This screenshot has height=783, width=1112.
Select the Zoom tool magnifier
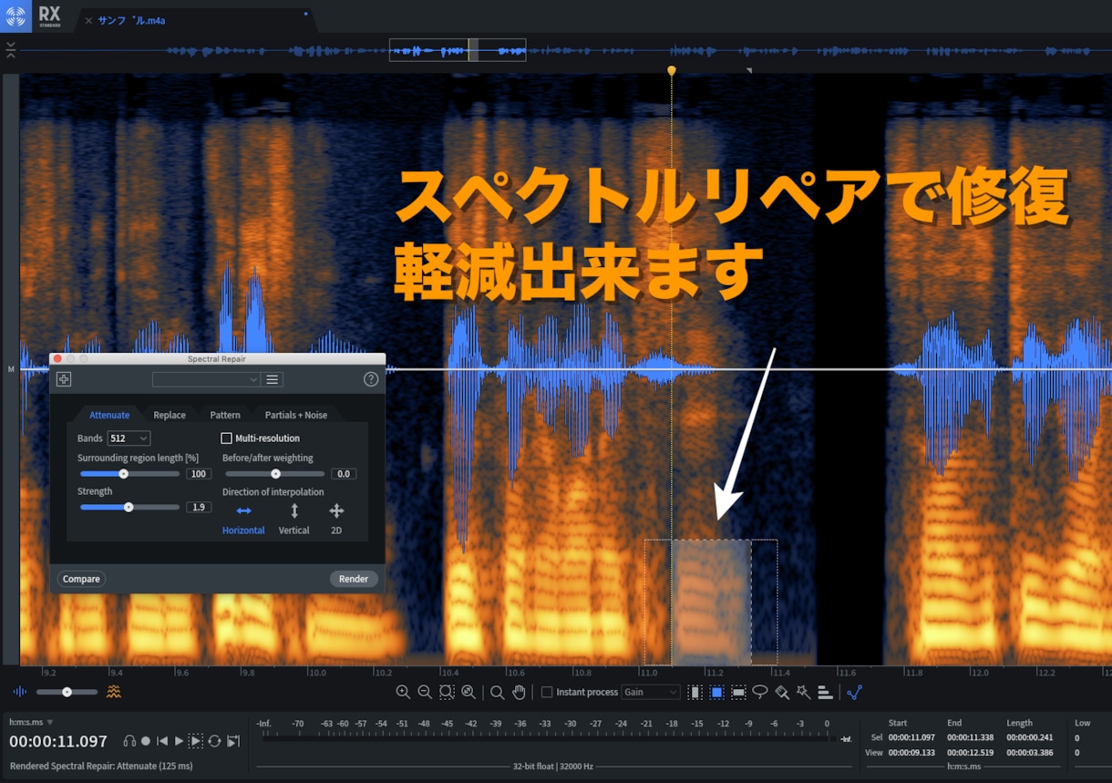tap(497, 693)
